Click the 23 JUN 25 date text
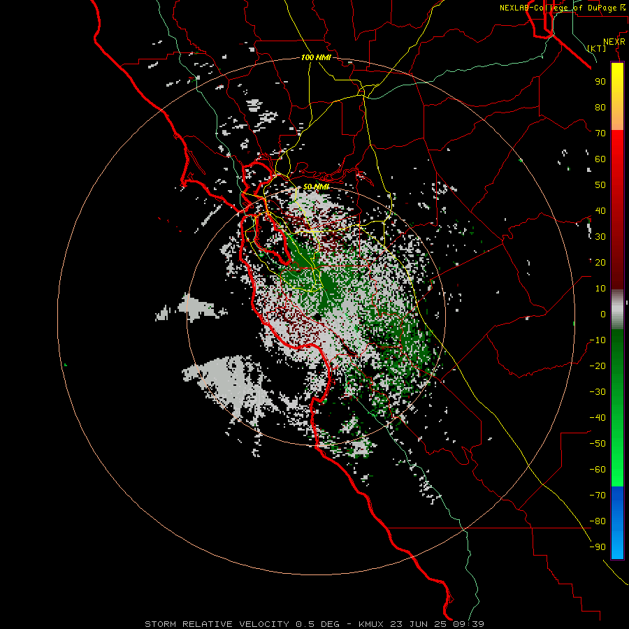The width and height of the screenshot is (629, 629). click(x=419, y=624)
